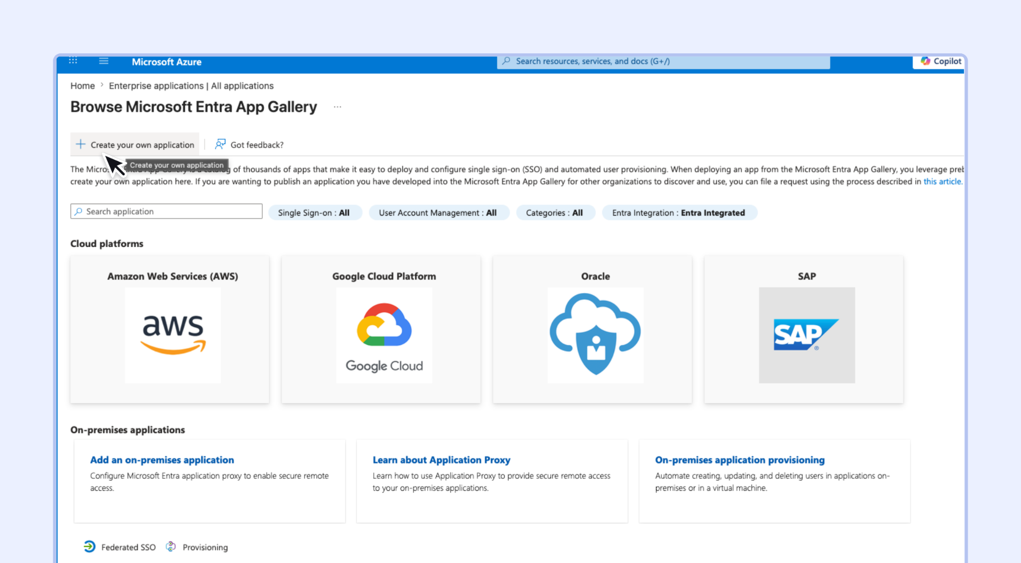Click the plus icon for Create your own application
1021x563 pixels.
click(x=80, y=144)
